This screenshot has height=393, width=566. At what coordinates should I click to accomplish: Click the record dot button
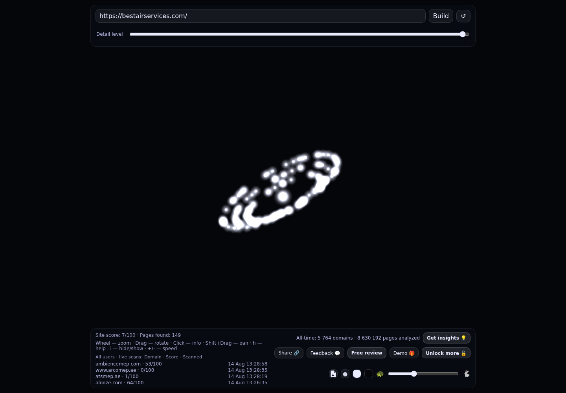click(345, 374)
